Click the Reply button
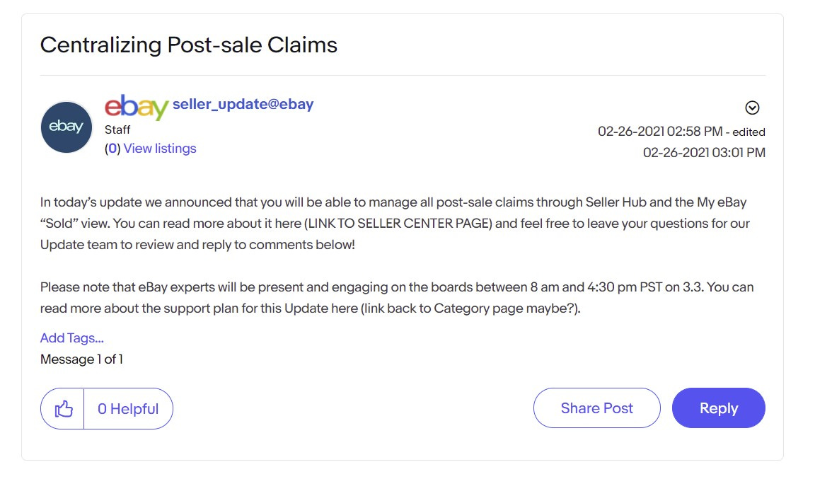Screen dimensions: 815x479 pos(718,408)
